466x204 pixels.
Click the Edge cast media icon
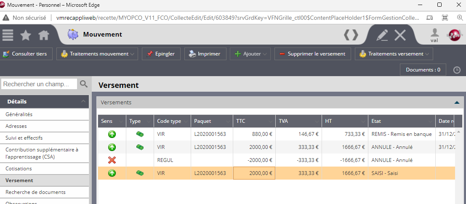click(x=430, y=18)
